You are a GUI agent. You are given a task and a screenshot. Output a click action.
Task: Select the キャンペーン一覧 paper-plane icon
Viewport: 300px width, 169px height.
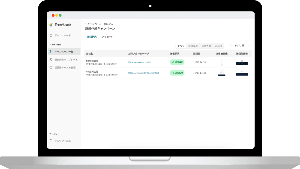tap(51, 52)
